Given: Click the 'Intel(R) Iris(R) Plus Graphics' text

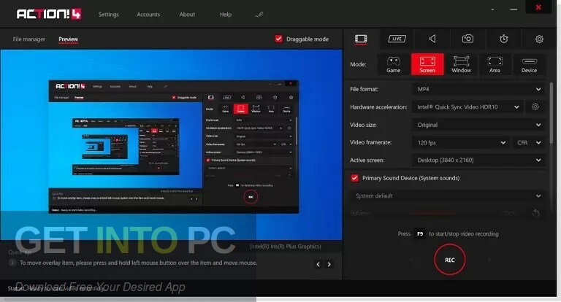Looking at the screenshot, I should (285, 247).
